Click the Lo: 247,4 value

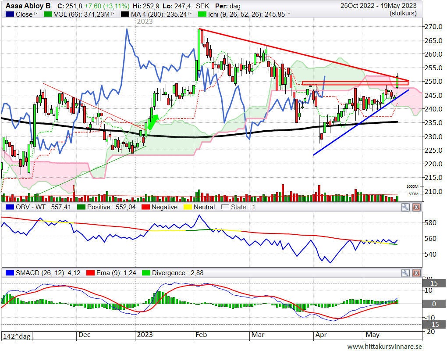[x=176, y=6]
